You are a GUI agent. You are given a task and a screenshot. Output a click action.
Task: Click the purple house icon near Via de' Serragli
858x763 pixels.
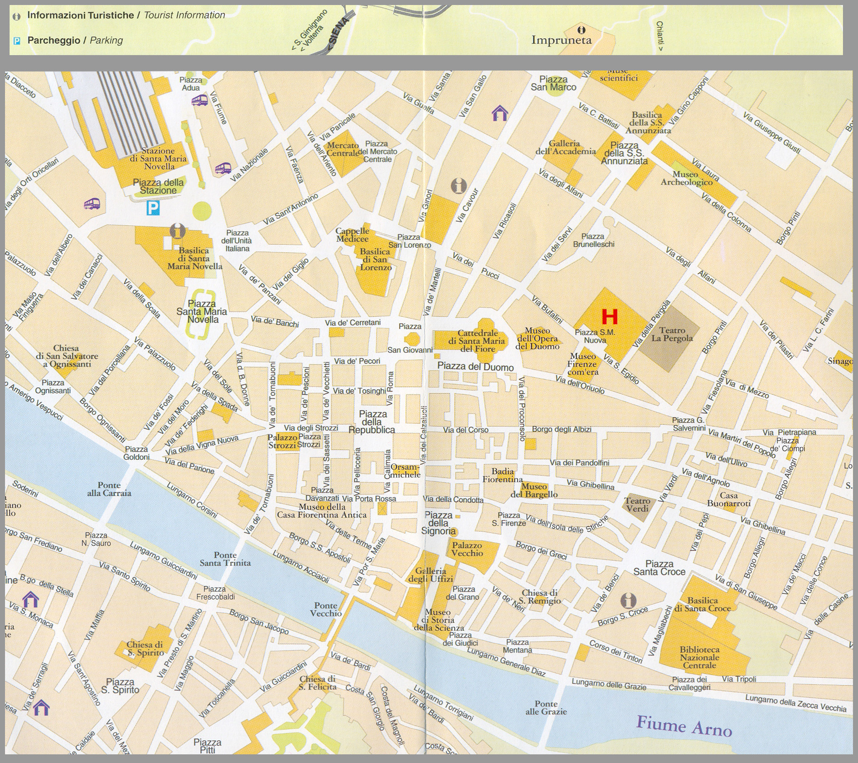(x=42, y=707)
